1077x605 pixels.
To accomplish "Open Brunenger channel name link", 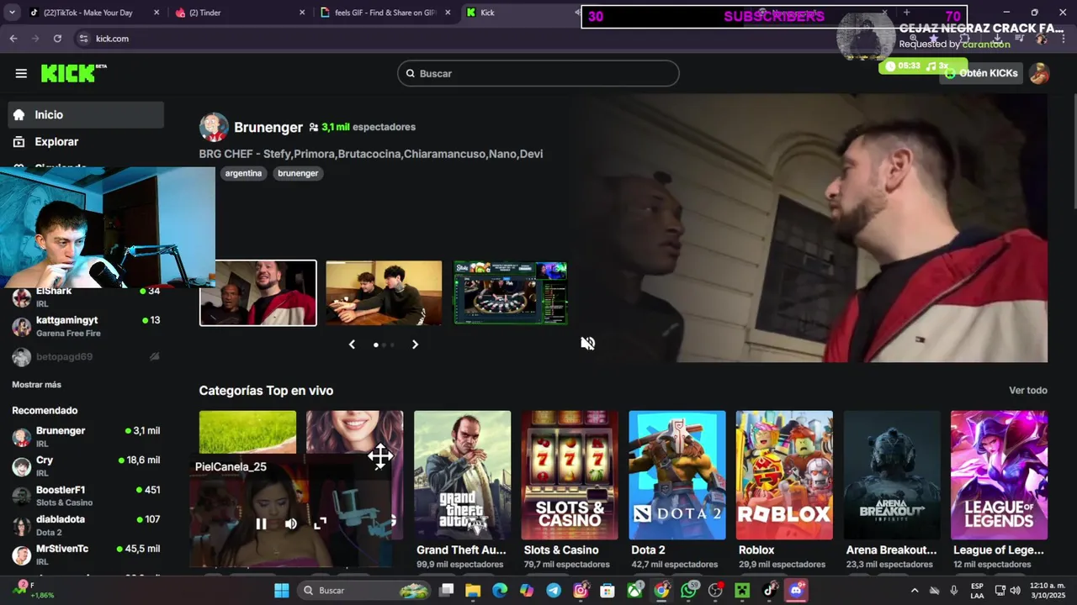I will (x=268, y=128).
